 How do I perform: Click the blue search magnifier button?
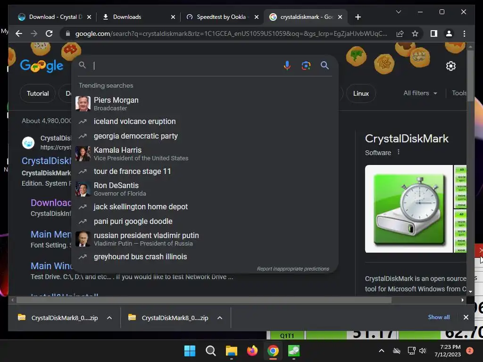325,65
